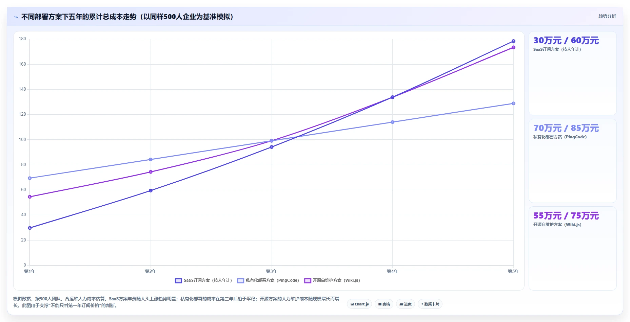The width and height of the screenshot is (630, 322).
Task: Click PingCode line's 第1年 data point near 70
Action: point(30,178)
